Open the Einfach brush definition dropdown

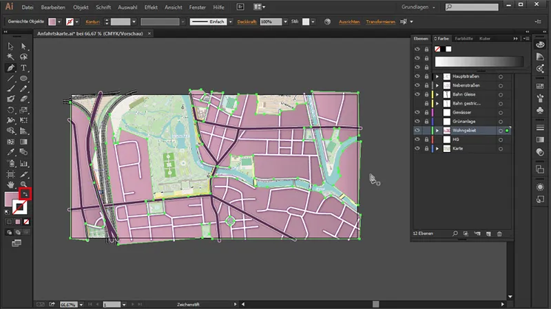[x=231, y=22]
